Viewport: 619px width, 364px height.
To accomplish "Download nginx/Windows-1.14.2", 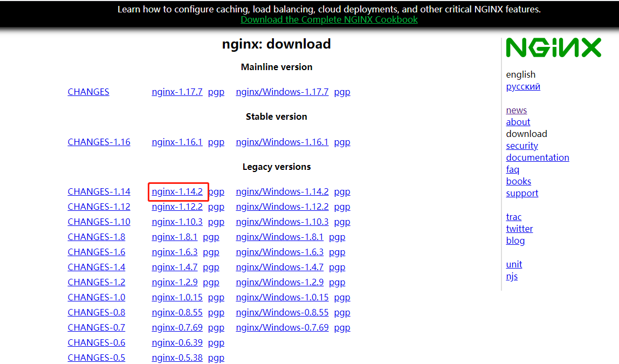I will (x=282, y=192).
